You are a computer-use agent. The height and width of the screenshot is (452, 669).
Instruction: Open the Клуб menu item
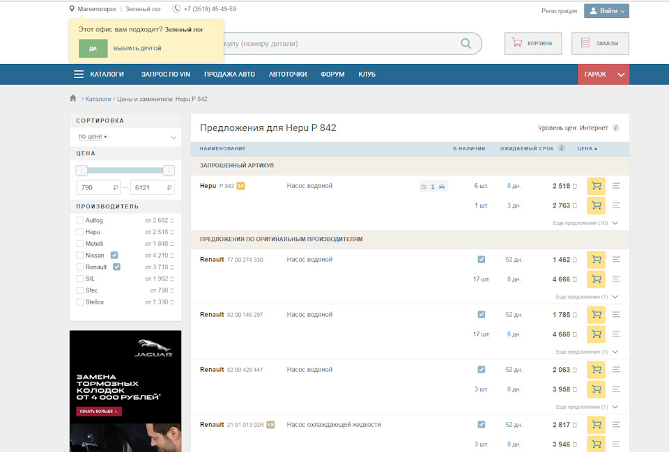[367, 75]
